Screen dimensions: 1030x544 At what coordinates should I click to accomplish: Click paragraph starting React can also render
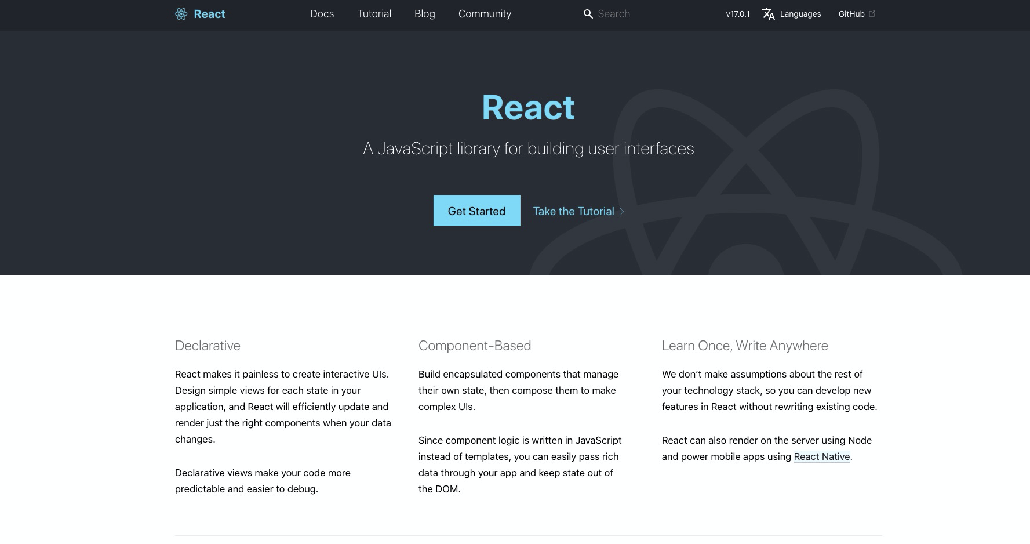(767, 448)
